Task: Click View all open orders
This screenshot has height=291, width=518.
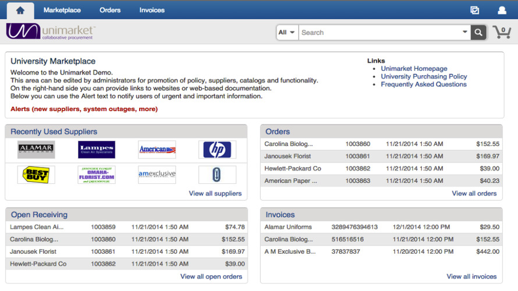Action: click(x=211, y=277)
